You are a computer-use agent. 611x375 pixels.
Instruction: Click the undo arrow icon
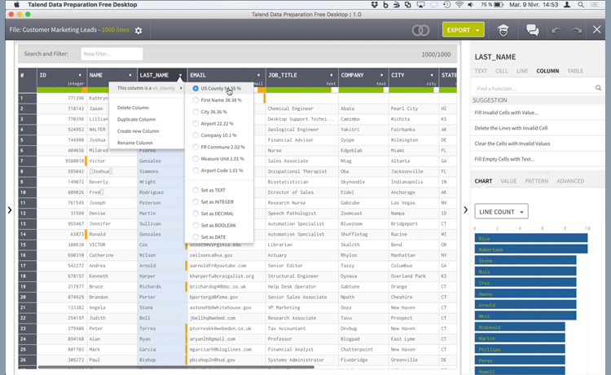[x=556, y=30]
